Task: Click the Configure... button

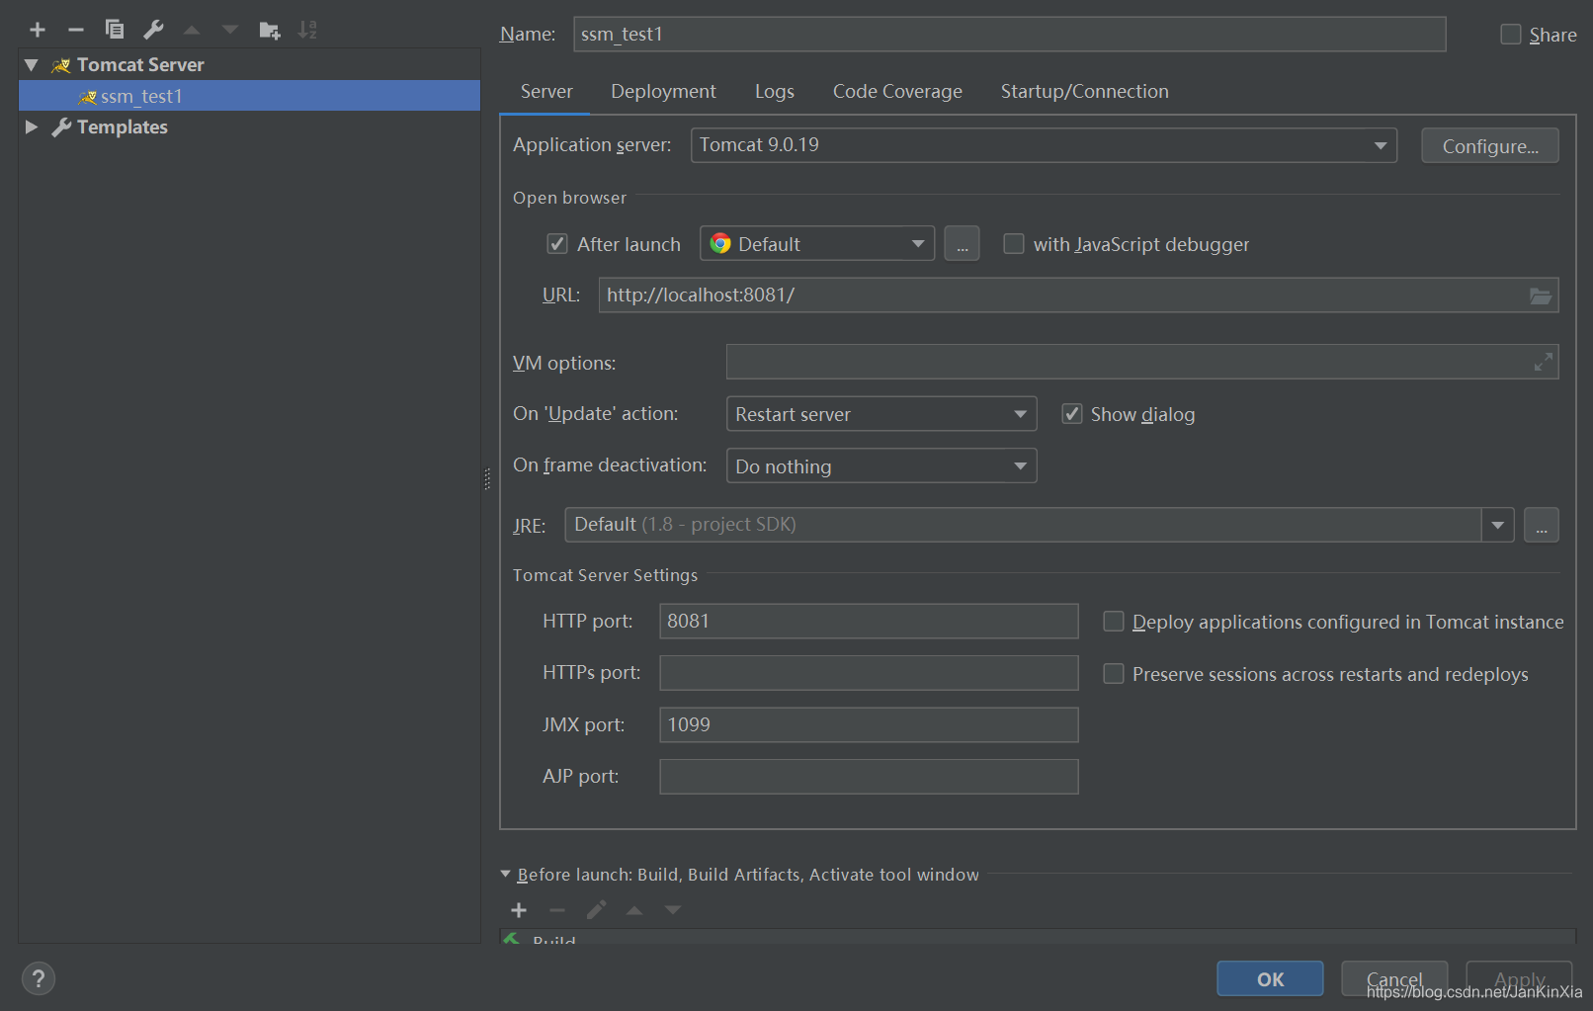Action: coord(1490,146)
